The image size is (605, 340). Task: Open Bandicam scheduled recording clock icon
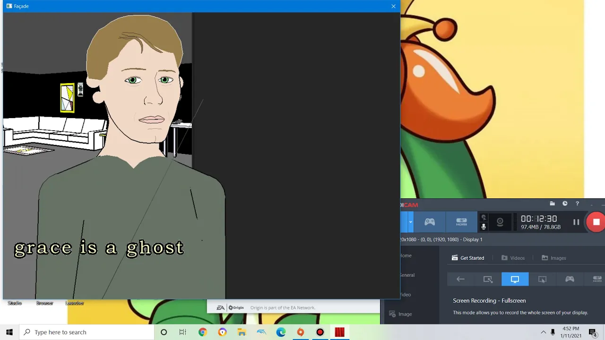point(565,204)
